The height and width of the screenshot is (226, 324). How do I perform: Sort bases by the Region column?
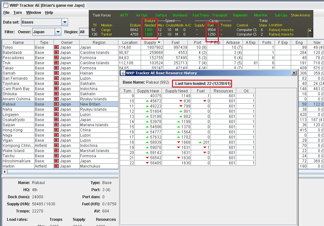coord(99,42)
